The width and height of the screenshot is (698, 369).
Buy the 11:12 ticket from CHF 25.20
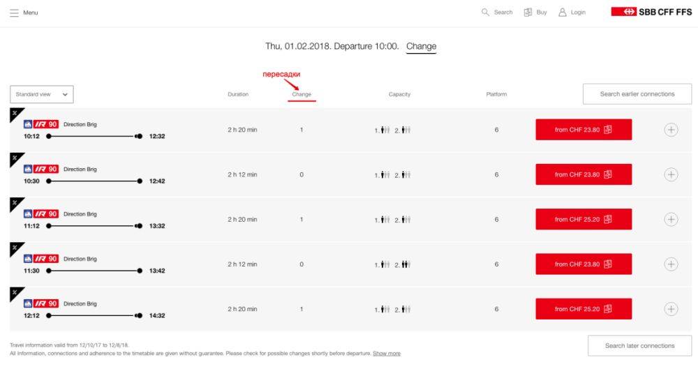pyautogui.click(x=583, y=219)
